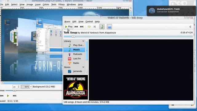Open the px units selector in GIMP
The width and height of the screenshot is (197, 111).
[x=16, y=87]
